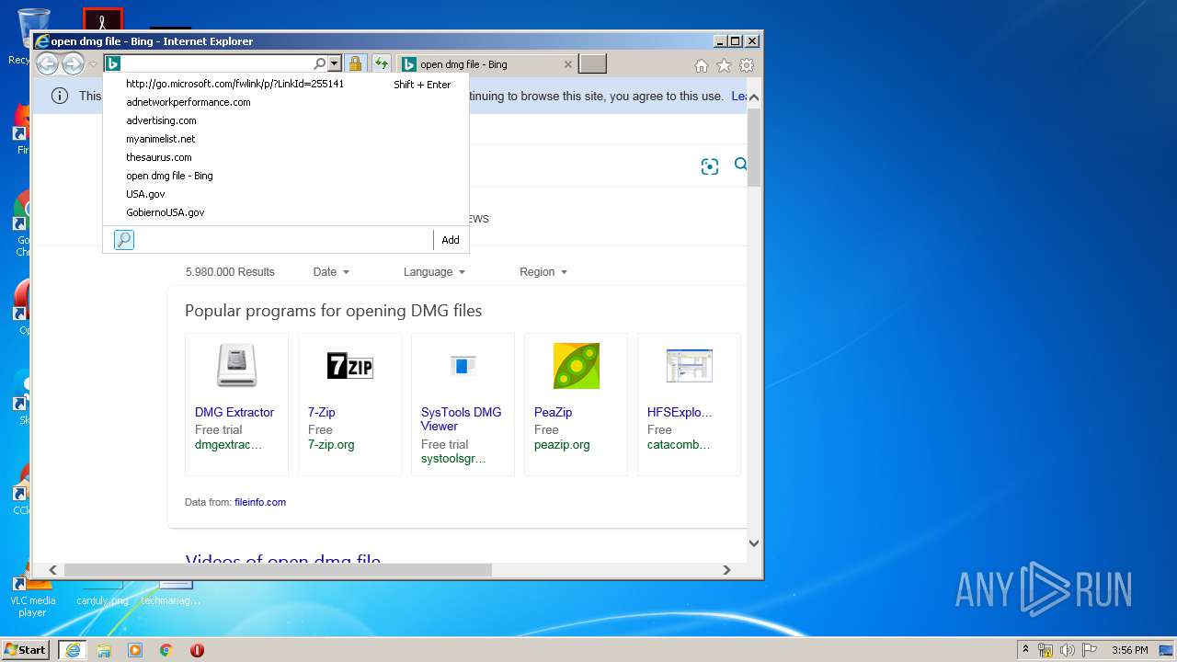Screen dimensions: 1177x662
Task: Click the IE Forward navigation button
Action: pos(73,63)
